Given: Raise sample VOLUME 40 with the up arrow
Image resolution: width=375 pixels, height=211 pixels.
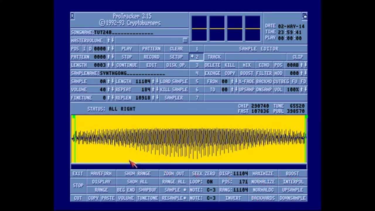Looking at the screenshot, I should pos(109,90).
